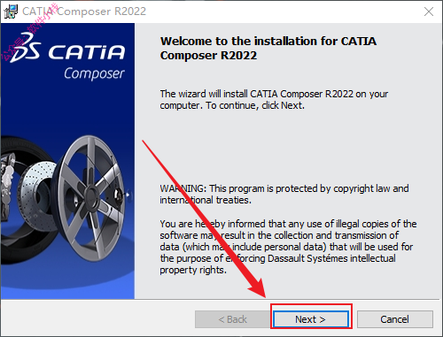The image size is (443, 337).
Task: Click the CATIA Composer logo on banner
Action: [x=68, y=57]
